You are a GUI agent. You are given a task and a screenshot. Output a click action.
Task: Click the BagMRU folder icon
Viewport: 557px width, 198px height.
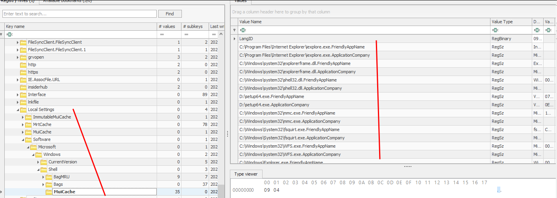click(49, 177)
